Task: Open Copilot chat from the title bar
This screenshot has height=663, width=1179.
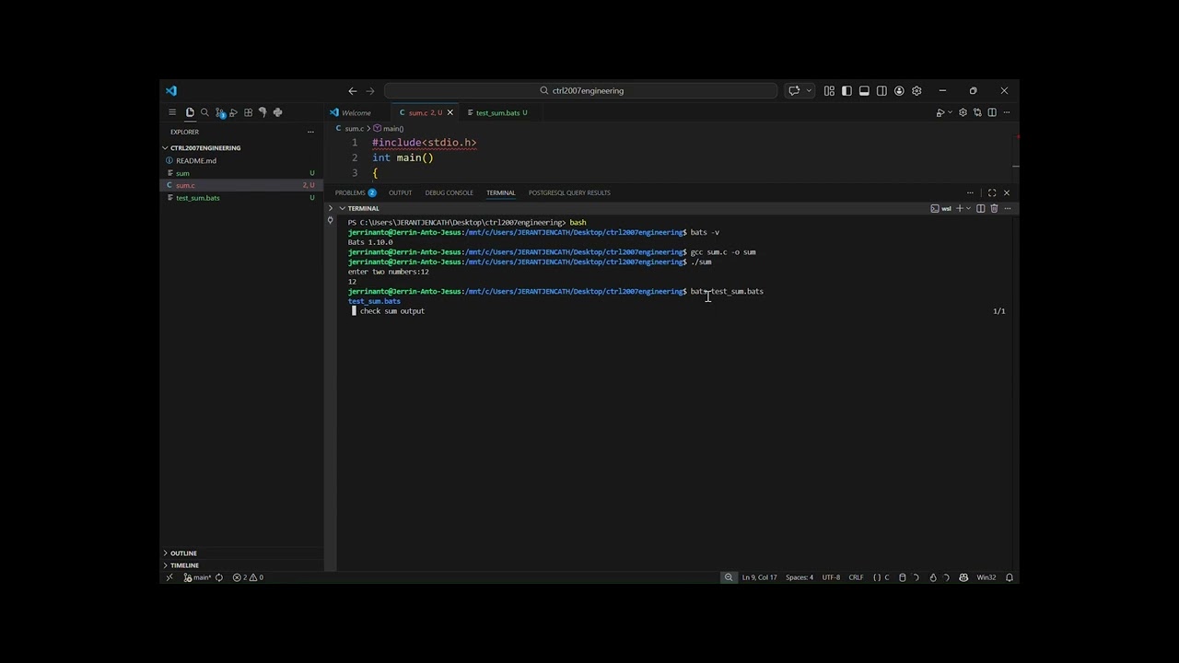Action: coord(794,90)
